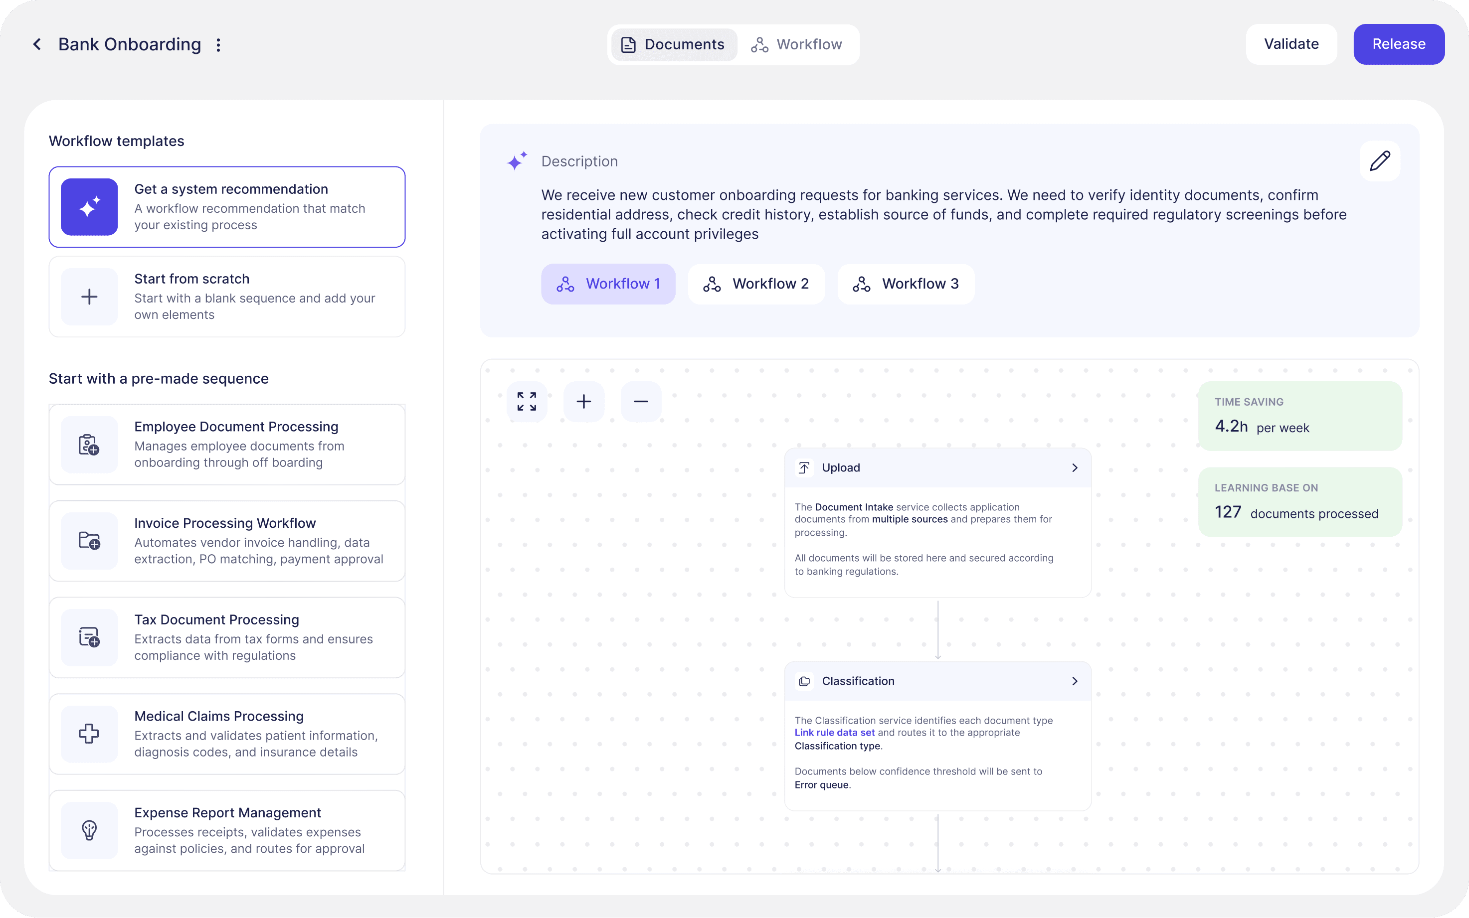Screen dimensions: 1469x918
Task: Open the Link rule data set link
Action: tap(834, 733)
